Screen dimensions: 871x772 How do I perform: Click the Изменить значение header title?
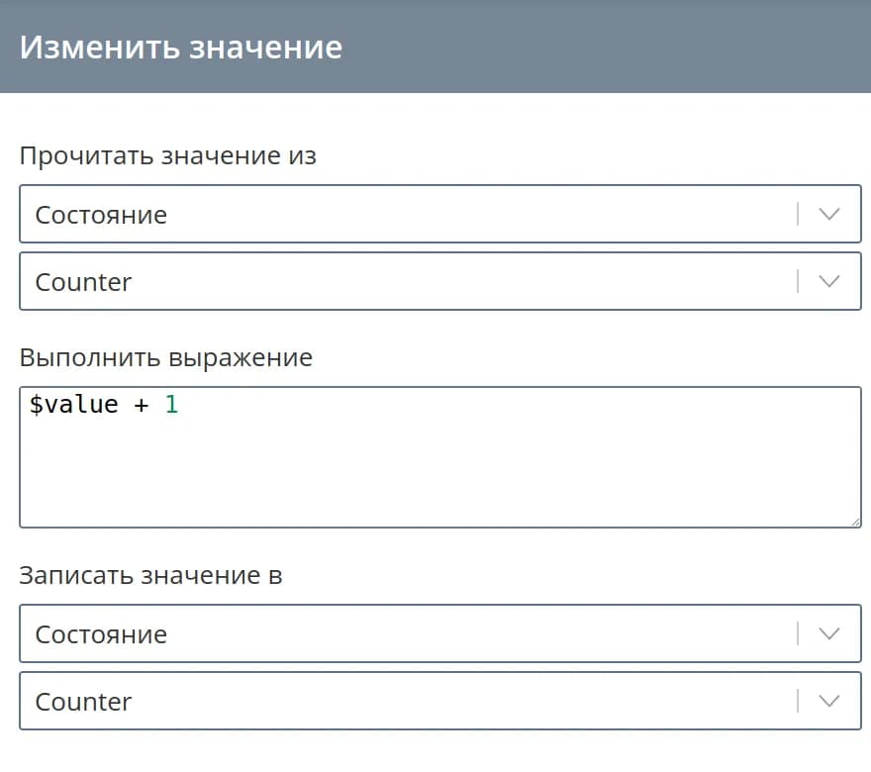coord(181,47)
